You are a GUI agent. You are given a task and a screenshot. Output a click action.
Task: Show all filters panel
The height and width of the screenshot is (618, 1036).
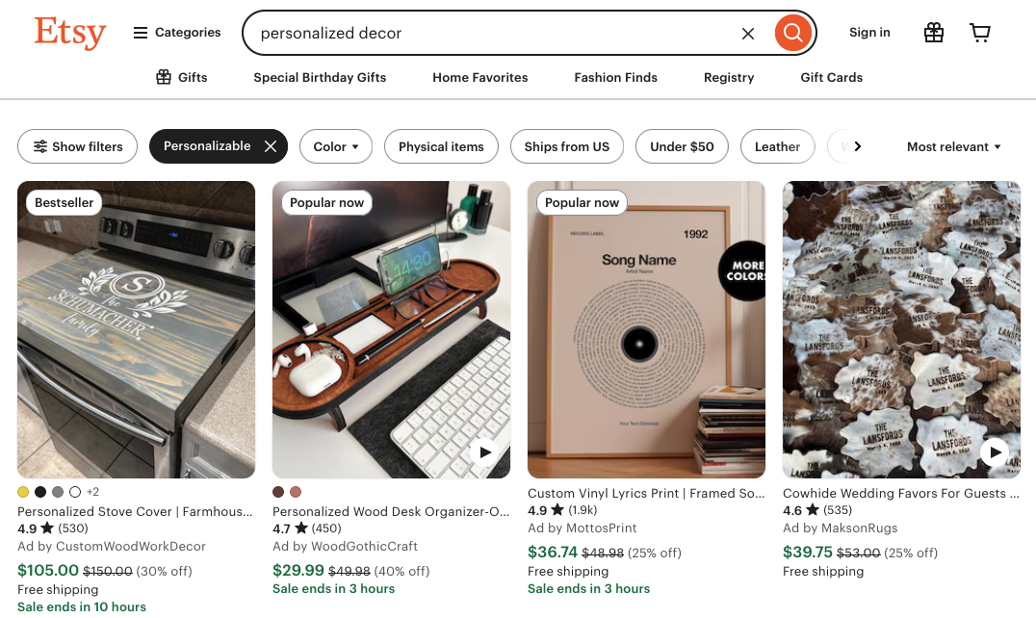(x=78, y=146)
